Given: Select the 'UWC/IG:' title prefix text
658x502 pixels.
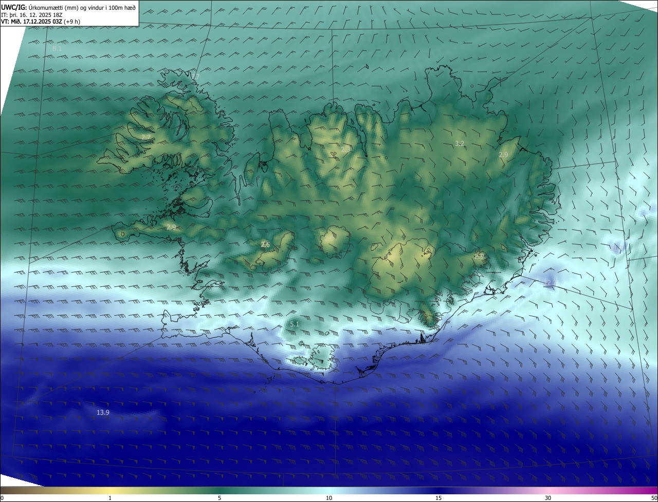Looking at the screenshot, I should (14, 7).
